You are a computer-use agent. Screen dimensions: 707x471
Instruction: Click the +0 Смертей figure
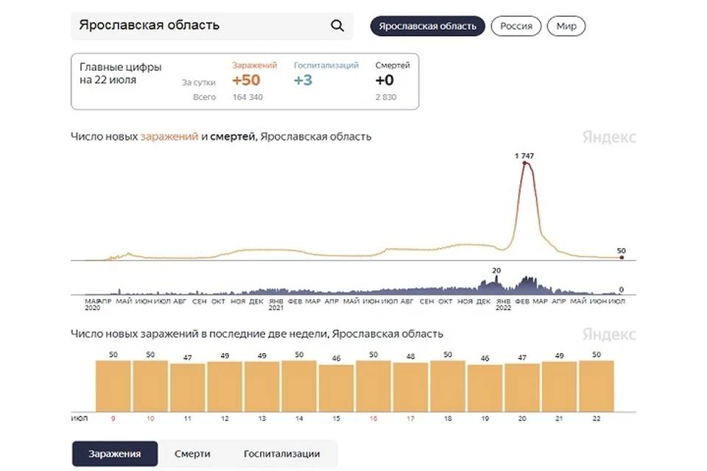(x=384, y=80)
